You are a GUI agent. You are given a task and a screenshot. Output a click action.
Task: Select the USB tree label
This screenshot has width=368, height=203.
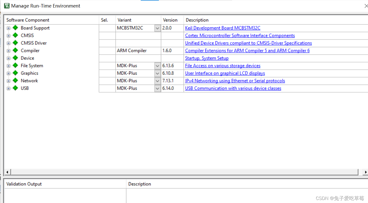(x=25, y=88)
